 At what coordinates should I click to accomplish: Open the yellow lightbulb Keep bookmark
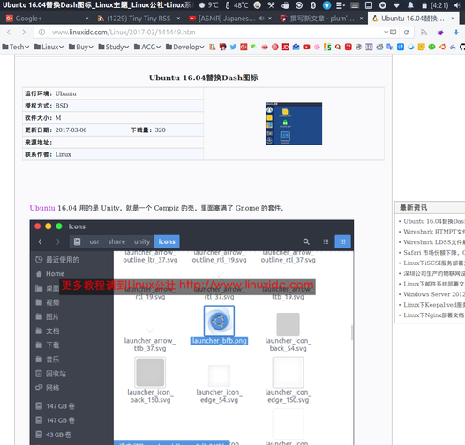(421, 47)
